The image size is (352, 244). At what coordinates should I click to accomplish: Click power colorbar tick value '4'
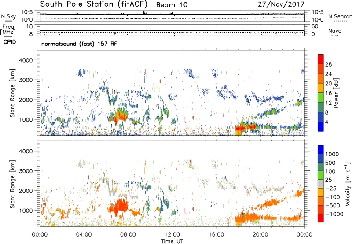point(326,122)
